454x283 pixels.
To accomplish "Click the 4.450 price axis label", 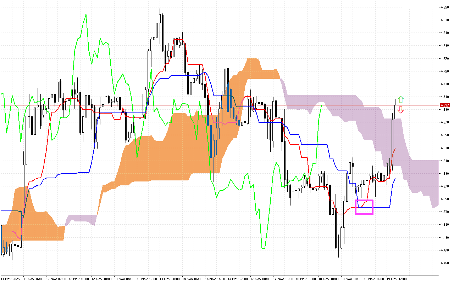I will pyautogui.click(x=444, y=263).
